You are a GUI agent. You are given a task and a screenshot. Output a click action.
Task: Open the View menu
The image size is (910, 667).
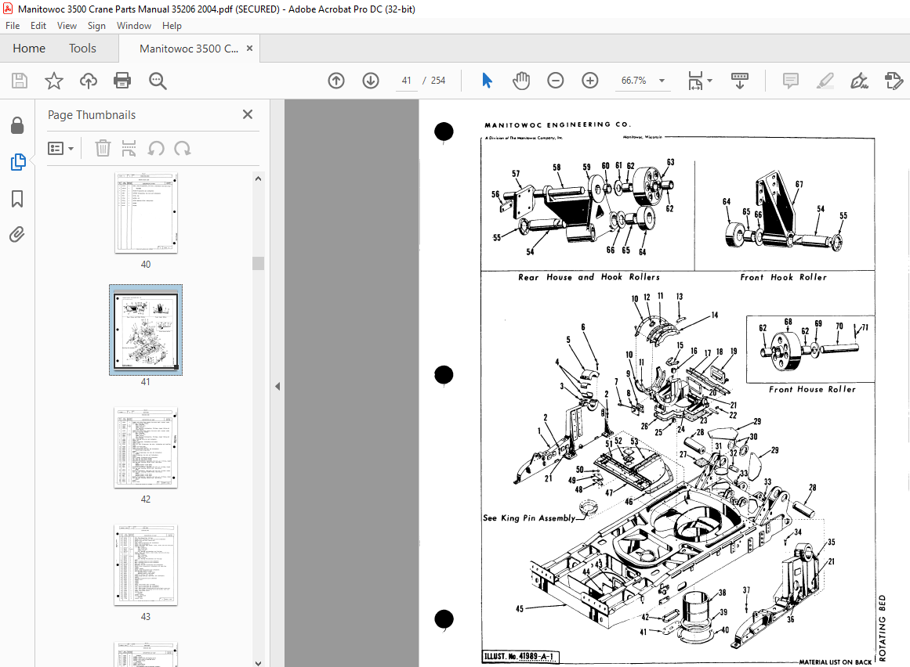[x=67, y=26]
